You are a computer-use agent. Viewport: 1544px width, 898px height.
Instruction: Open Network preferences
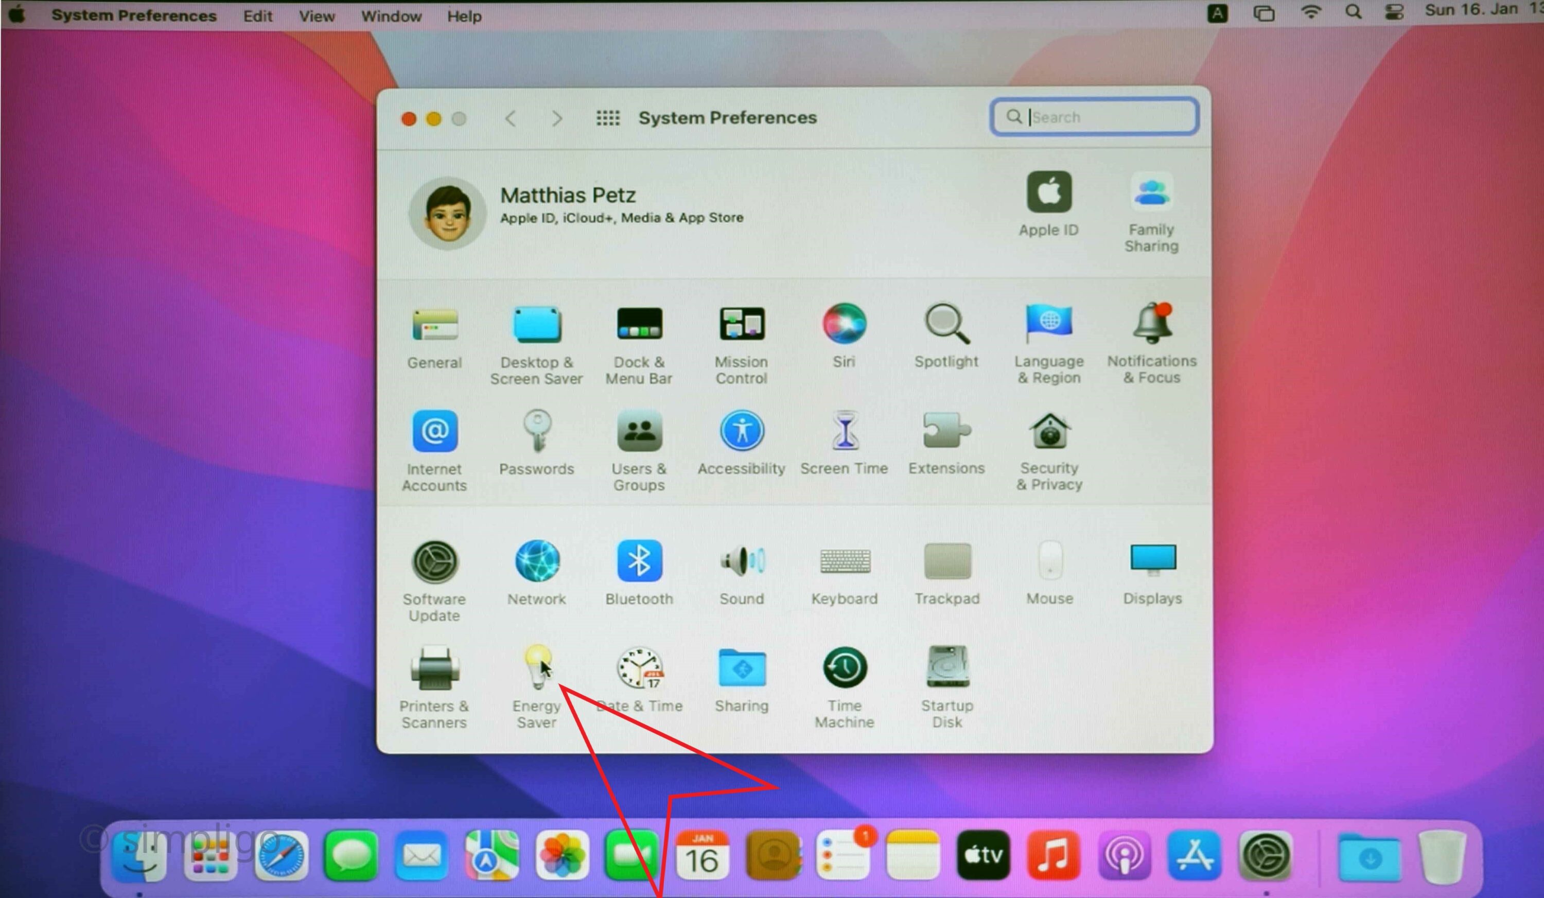click(537, 560)
